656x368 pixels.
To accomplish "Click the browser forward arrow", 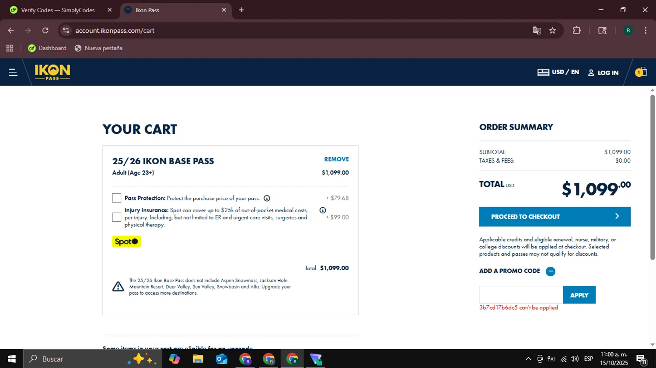I will click(28, 31).
